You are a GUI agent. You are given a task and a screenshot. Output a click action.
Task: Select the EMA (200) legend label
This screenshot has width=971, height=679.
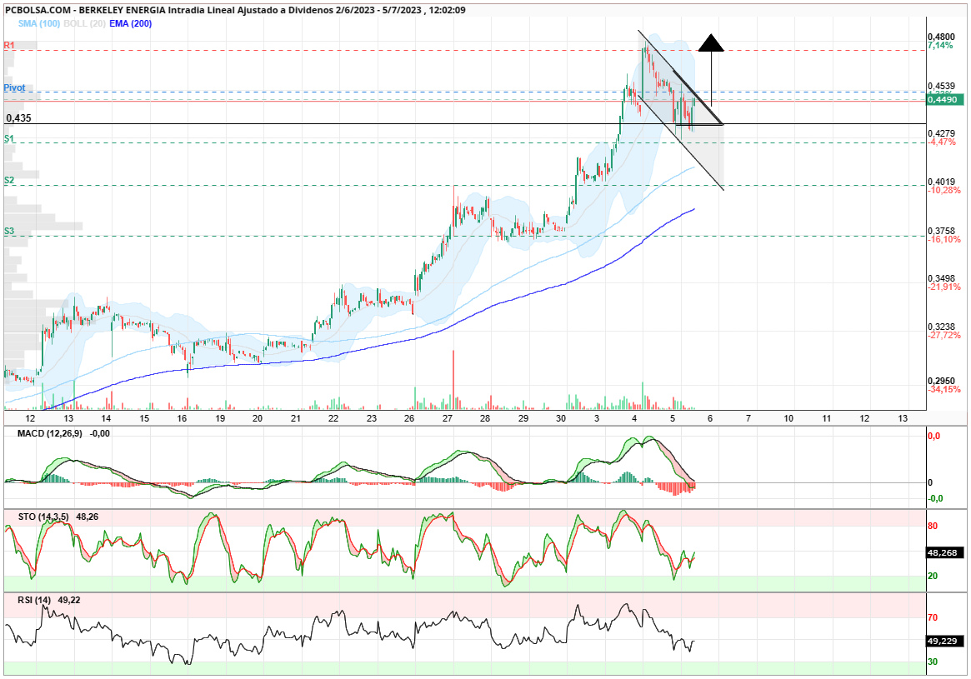[x=130, y=23]
